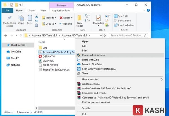Image resolution: width=169 pixels, height=116 pixels.
Task: Open the Properties dropdown arrow
Action: 98,26
